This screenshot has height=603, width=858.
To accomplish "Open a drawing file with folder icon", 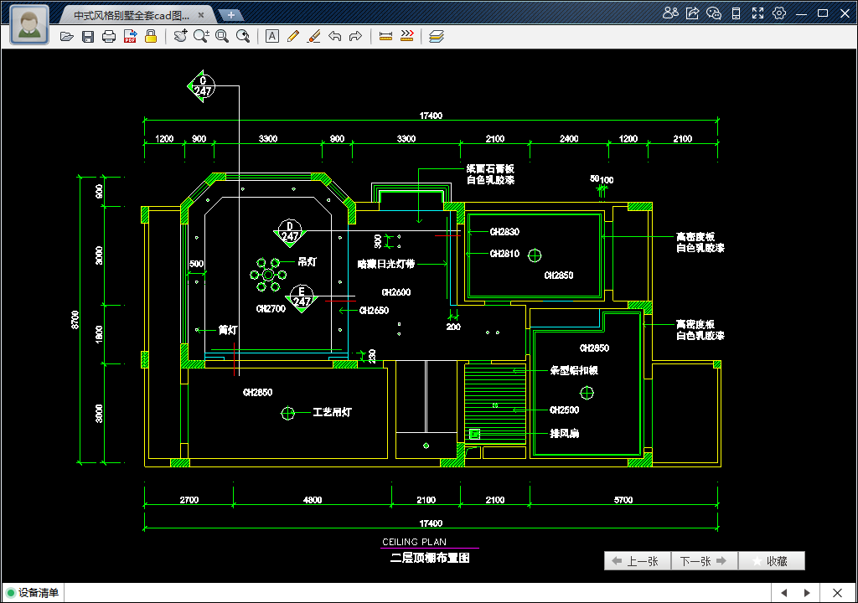I will click(x=67, y=37).
